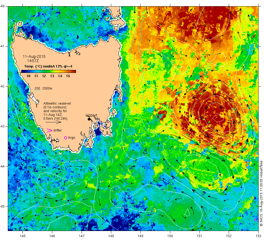Click the velocity scale reference arrow

[53, 122]
